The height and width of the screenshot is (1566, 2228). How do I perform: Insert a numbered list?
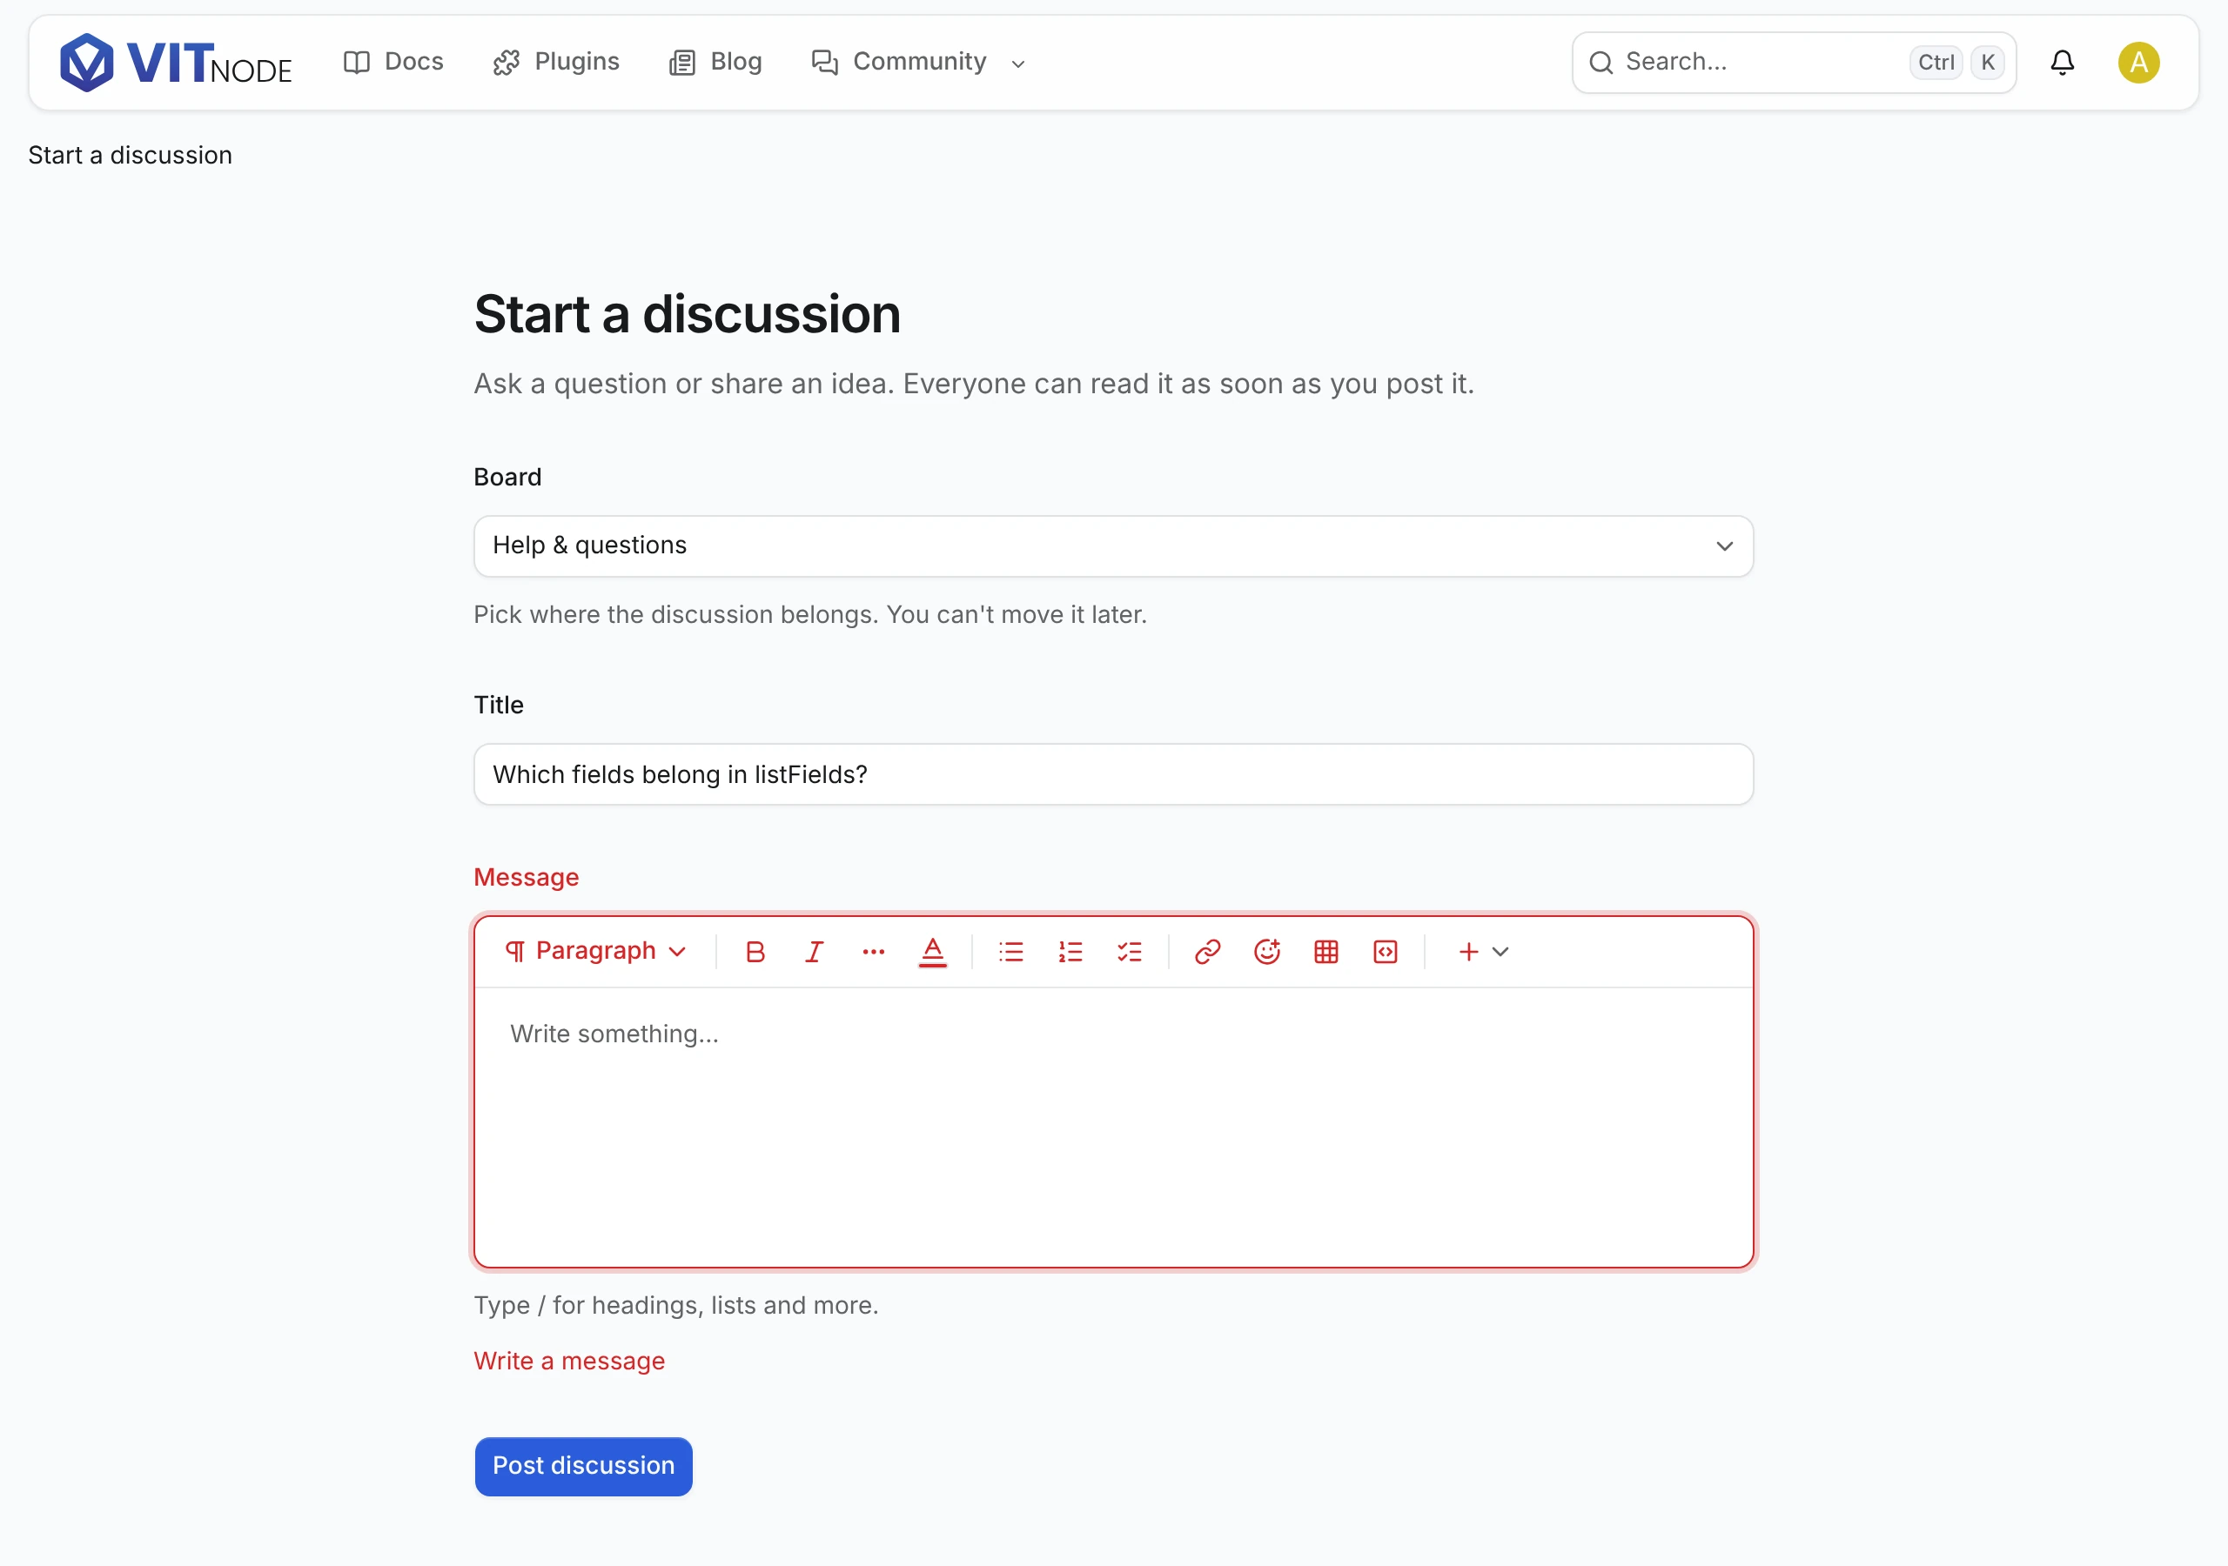(x=1070, y=952)
